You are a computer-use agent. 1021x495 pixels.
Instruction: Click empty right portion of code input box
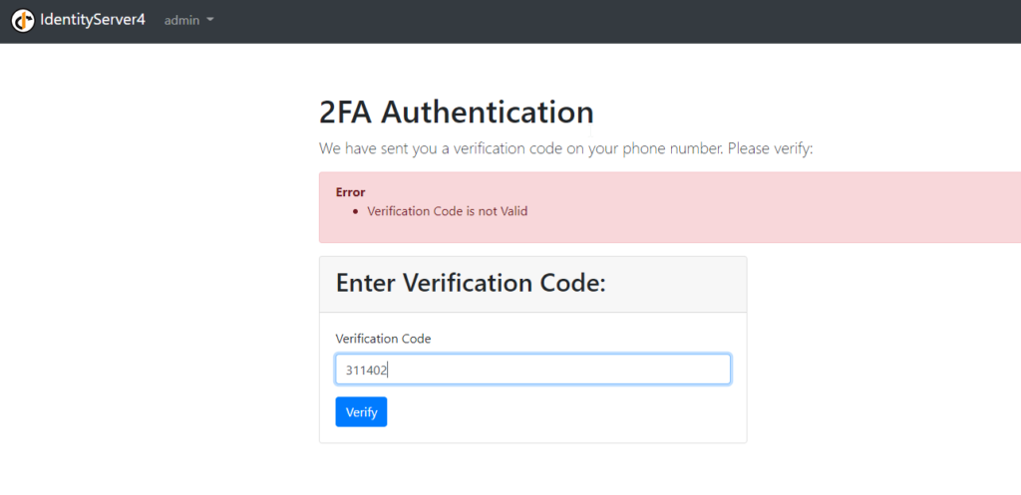coord(586,370)
